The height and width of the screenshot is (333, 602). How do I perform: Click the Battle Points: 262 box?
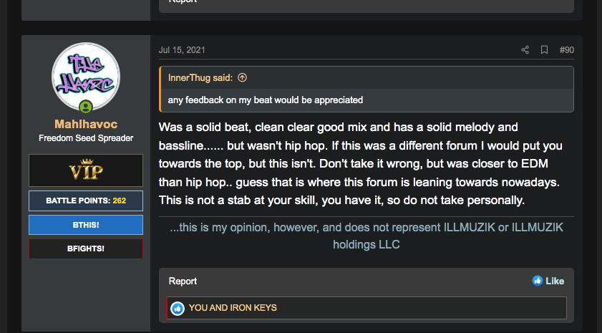point(86,201)
